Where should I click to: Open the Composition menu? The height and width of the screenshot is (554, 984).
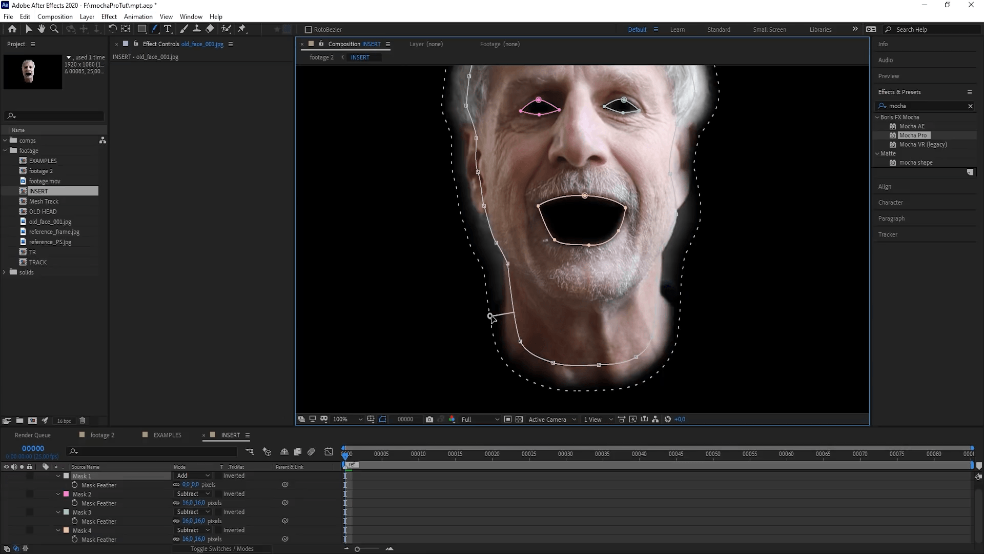[55, 16]
